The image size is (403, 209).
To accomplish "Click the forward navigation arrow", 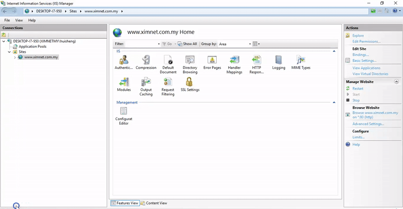I will point(14,11).
